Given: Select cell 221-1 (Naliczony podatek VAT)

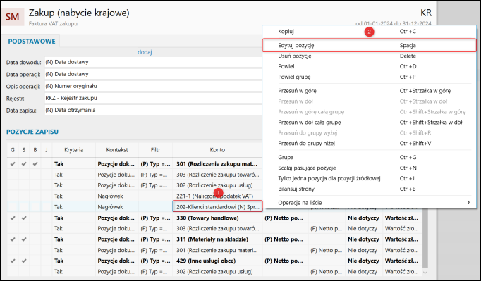Looking at the screenshot, I should [217, 196].
